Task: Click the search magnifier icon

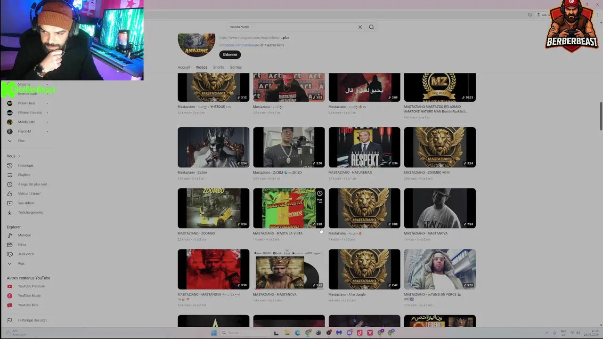Action: [x=371, y=27]
